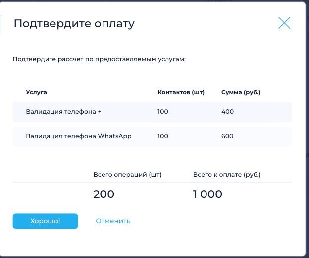309x258 pixels.
Task: Click the total operations value 200
Action: (x=103, y=194)
